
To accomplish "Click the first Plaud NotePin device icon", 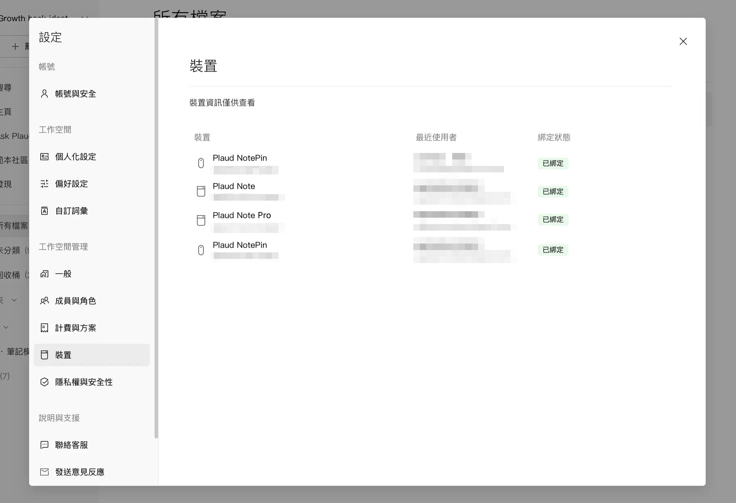I will point(201,163).
